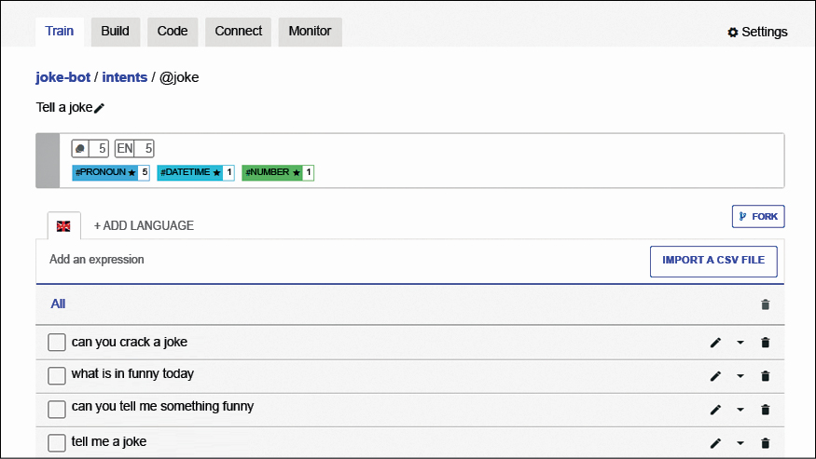
Task: Click the Import a CSV File button
Action: 713,262
